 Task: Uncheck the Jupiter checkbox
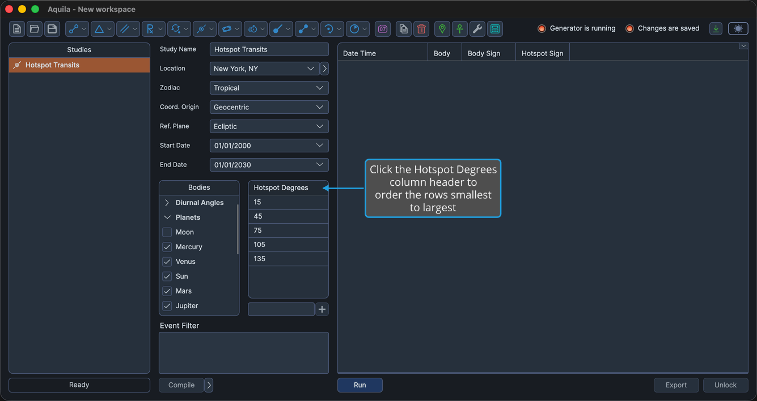click(x=167, y=306)
